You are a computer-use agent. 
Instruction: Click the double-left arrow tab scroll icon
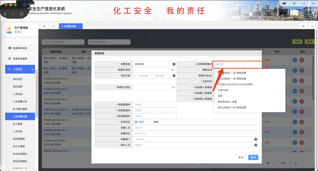tap(44, 26)
